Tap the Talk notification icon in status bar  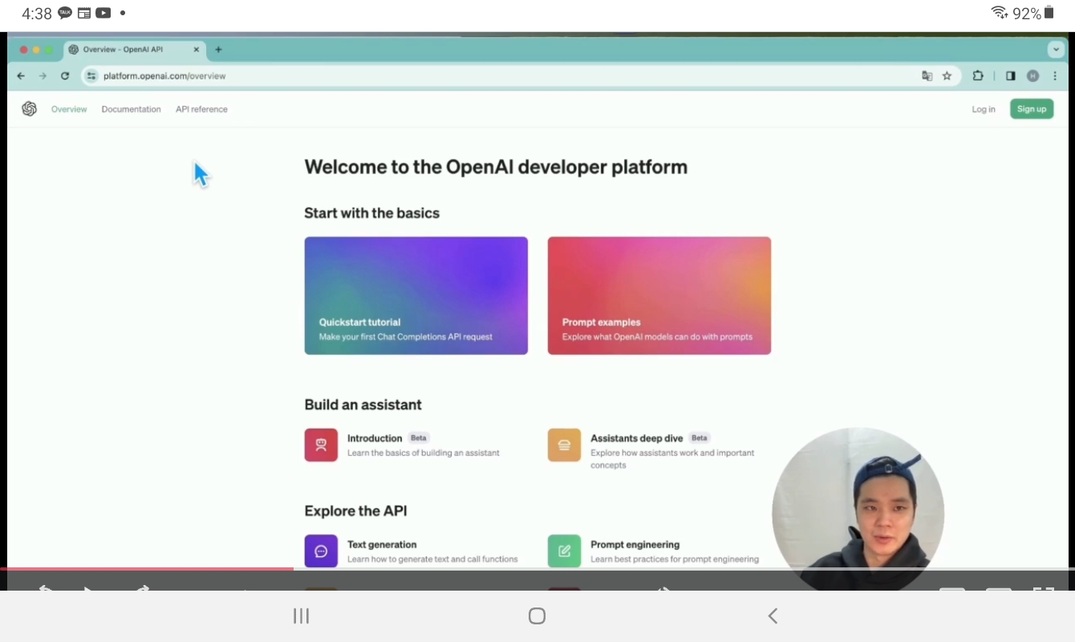[x=66, y=13]
